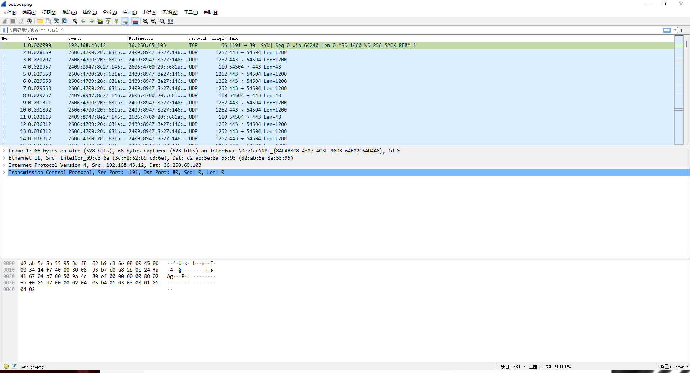Screen dimensions: 690x373
Task: Open the 文件(F) menu
Action: [x=10, y=13]
